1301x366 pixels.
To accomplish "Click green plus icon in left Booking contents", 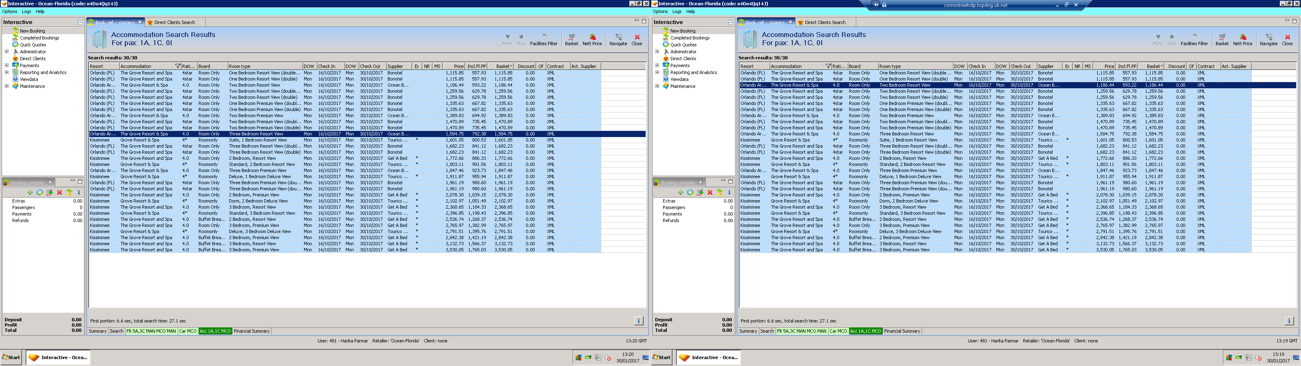I will pos(30,193).
